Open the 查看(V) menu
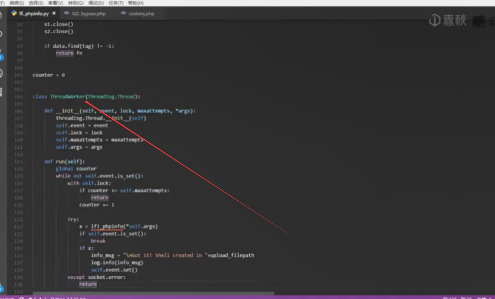The image size is (495, 299). point(56,3)
